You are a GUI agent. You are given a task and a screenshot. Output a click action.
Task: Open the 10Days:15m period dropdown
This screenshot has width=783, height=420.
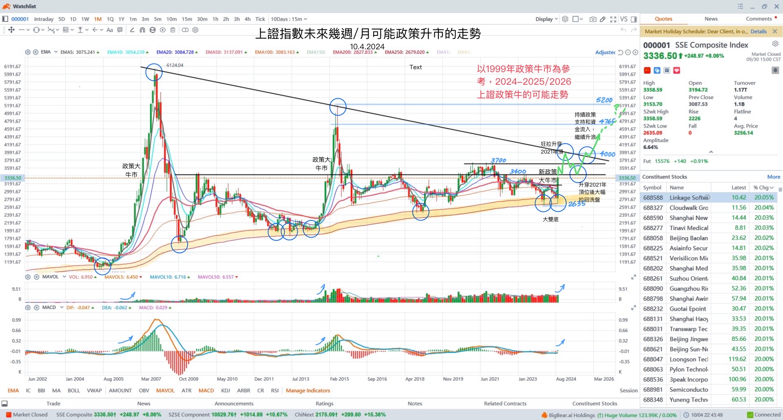tap(289, 19)
